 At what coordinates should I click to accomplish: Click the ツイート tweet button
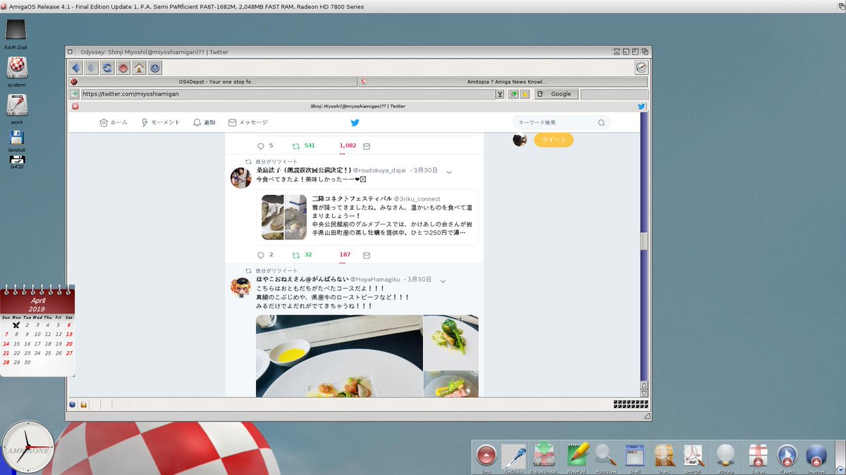tap(553, 139)
